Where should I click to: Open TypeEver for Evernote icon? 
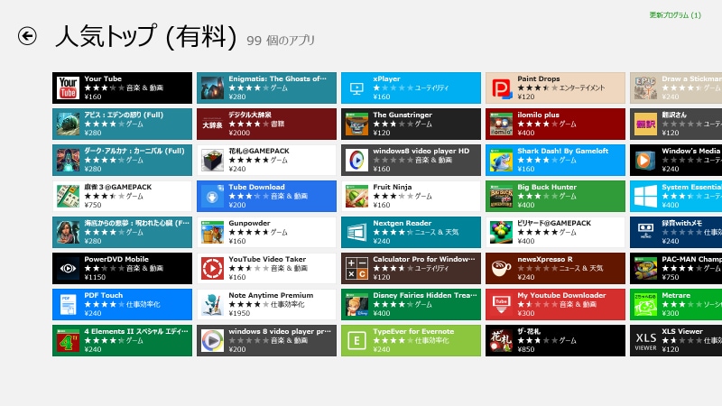356,341
